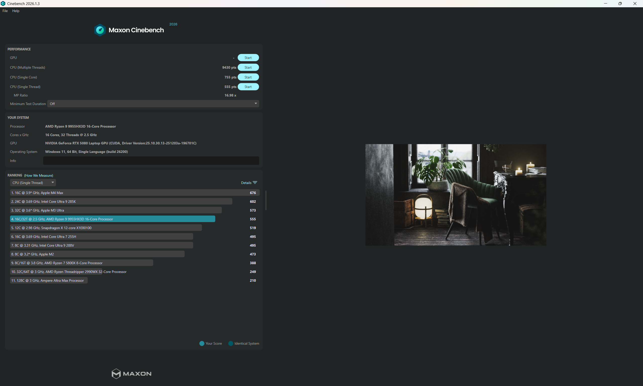Click the Maxon logo at the bottom
This screenshot has height=386, width=643.
131,373
